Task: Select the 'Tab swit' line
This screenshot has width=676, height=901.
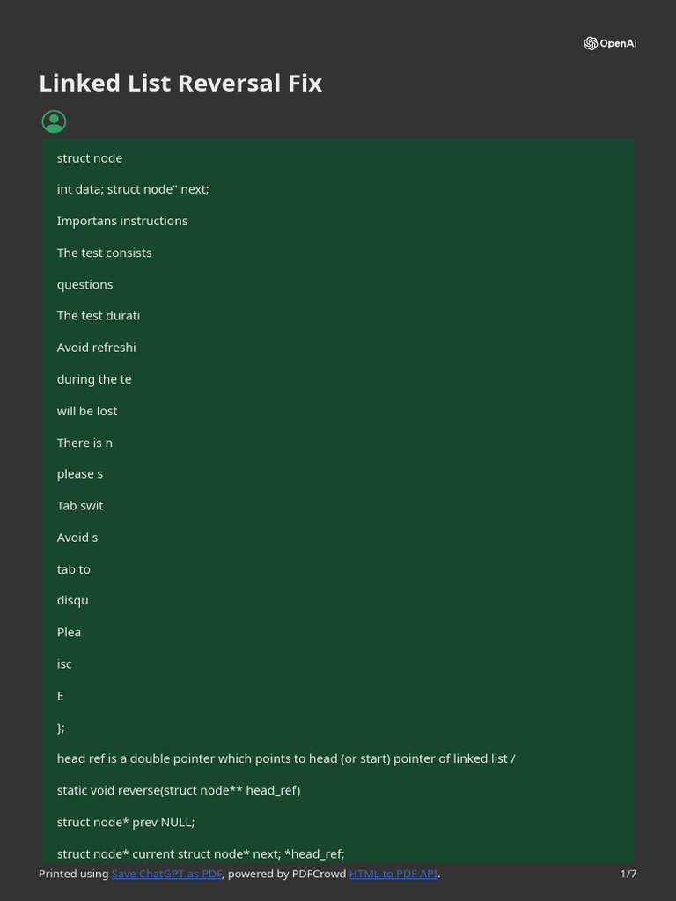Action: (80, 506)
